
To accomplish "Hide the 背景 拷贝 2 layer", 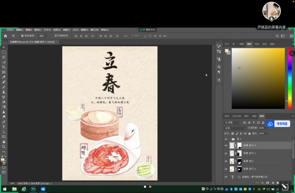I will tap(226, 169).
